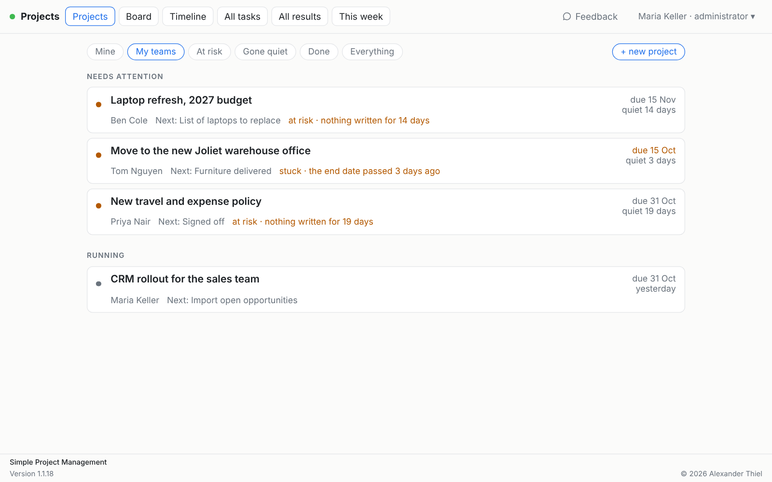772x482 pixels.
Task: Click 'Next: Import open opportunities'
Action: point(232,300)
